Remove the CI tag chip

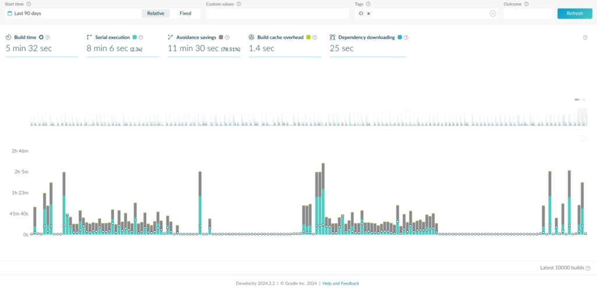coord(368,13)
